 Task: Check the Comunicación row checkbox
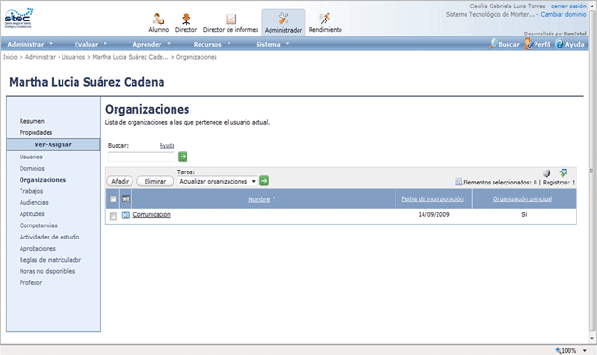pos(113,216)
